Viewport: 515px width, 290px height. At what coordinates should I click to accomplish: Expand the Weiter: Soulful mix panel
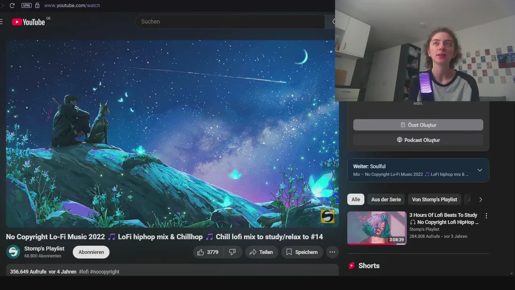480,170
